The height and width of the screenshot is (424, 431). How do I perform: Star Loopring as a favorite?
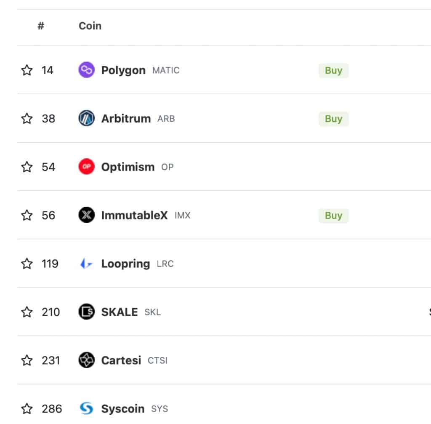(27, 264)
